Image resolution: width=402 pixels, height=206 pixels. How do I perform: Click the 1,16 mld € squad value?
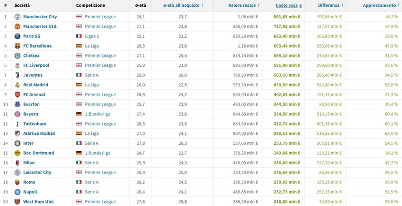(248, 46)
